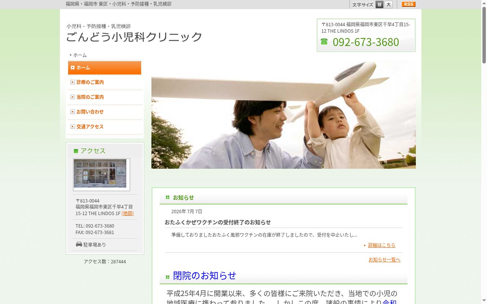The height and width of the screenshot is (304, 487).
Task: Click the green telephone icon
Action: click(324, 41)
